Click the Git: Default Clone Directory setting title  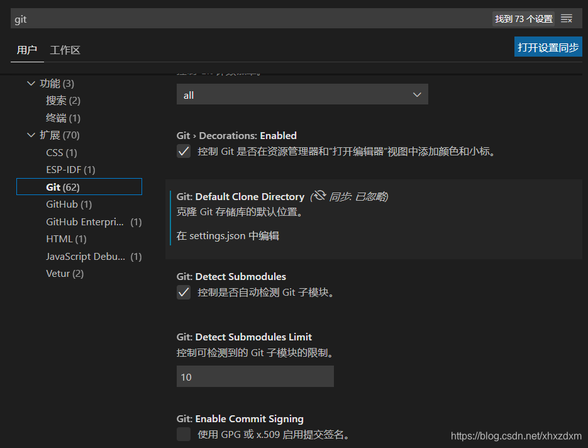[x=240, y=196]
